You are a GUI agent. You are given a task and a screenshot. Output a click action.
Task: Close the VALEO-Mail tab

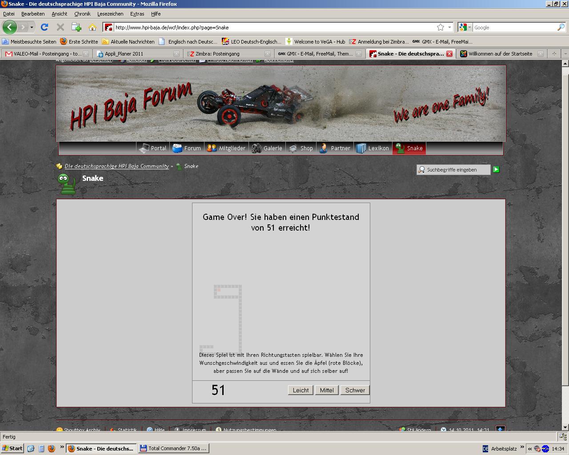click(x=86, y=54)
